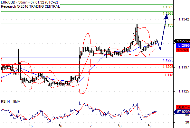The height and width of the screenshot is (128, 190).
Task: Click the EUR/USD 30min chart title
Action: tap(29, 2)
